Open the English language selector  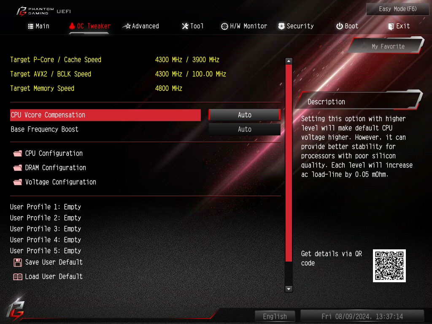point(275,316)
